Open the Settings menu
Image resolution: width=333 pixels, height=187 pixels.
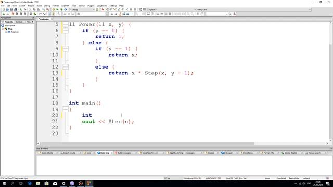(113, 6)
